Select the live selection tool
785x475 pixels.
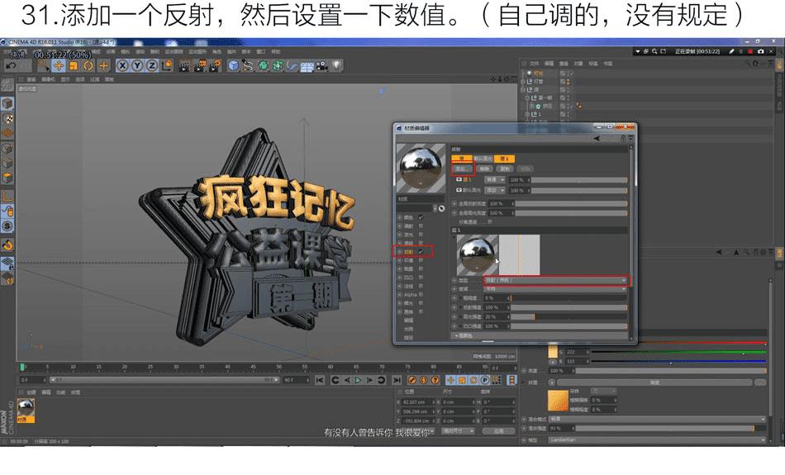(44, 65)
